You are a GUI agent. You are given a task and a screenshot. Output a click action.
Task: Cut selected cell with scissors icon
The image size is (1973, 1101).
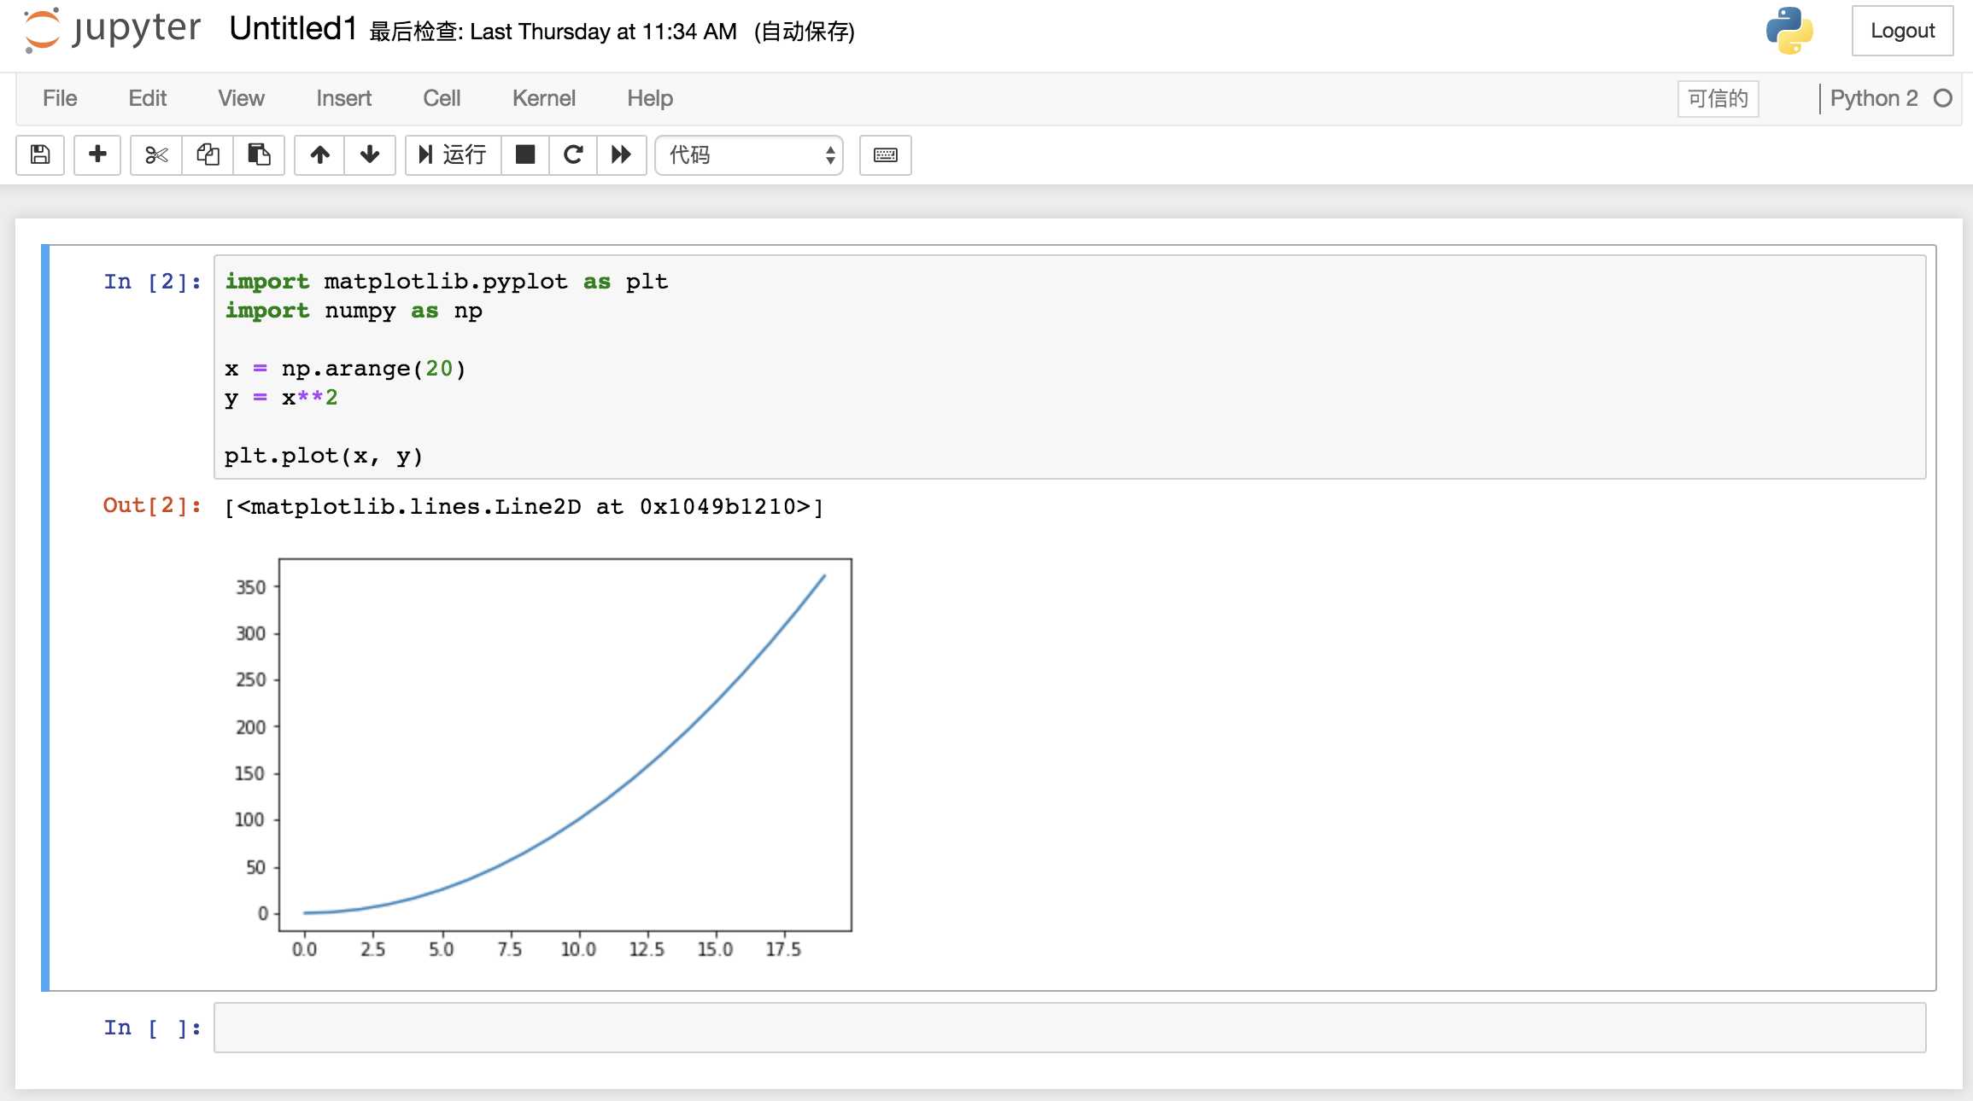click(156, 154)
